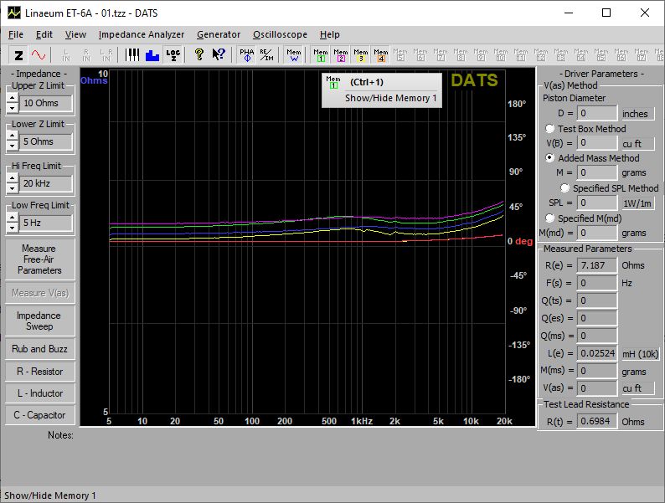The image size is (665, 503).
Task: Click the greyed Mem 16 toolbar icon
Action: pyautogui.click(x=621, y=55)
